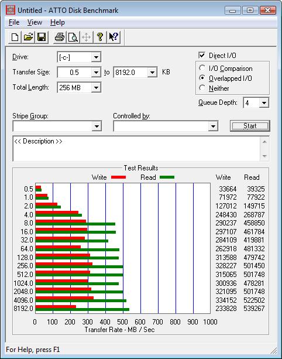Image resolution: width=282 pixels, height=359 pixels.
Task: Click the ATTO application icon in title bar
Action: (11, 10)
